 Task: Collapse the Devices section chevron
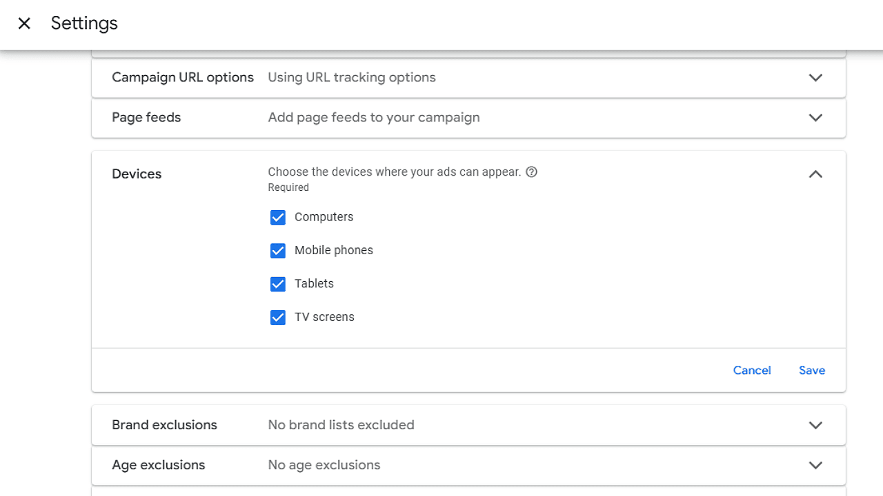pyautogui.click(x=815, y=174)
